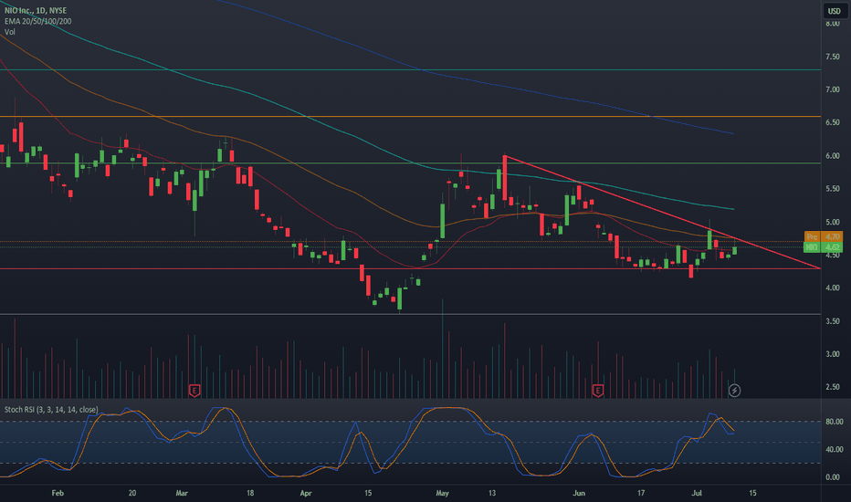This screenshot has width=851, height=502.
Task: Click the May label on time axis
Action: pyautogui.click(x=442, y=493)
